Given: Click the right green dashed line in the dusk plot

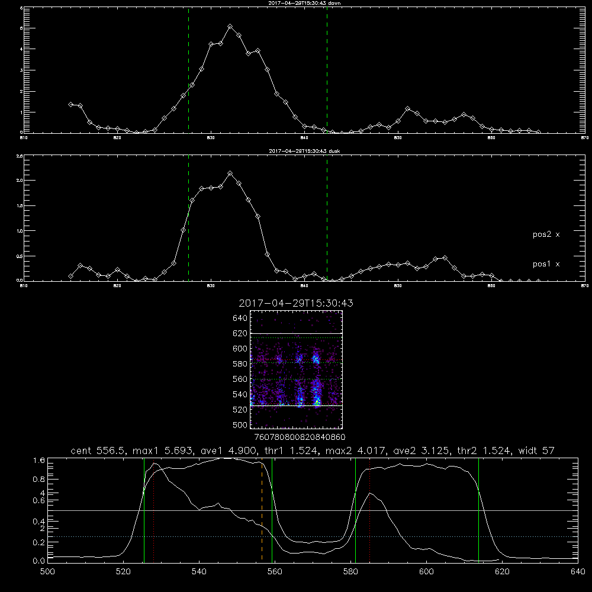Looking at the screenshot, I should (327, 218).
